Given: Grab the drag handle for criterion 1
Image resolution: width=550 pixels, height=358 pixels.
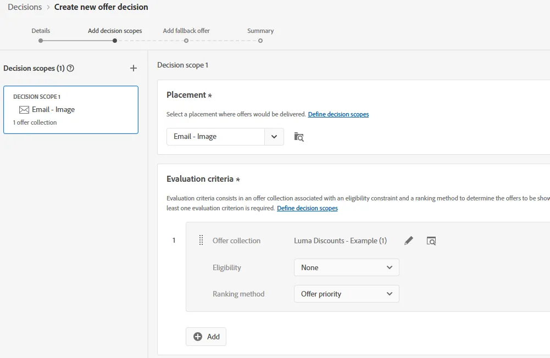Looking at the screenshot, I should tap(201, 240).
